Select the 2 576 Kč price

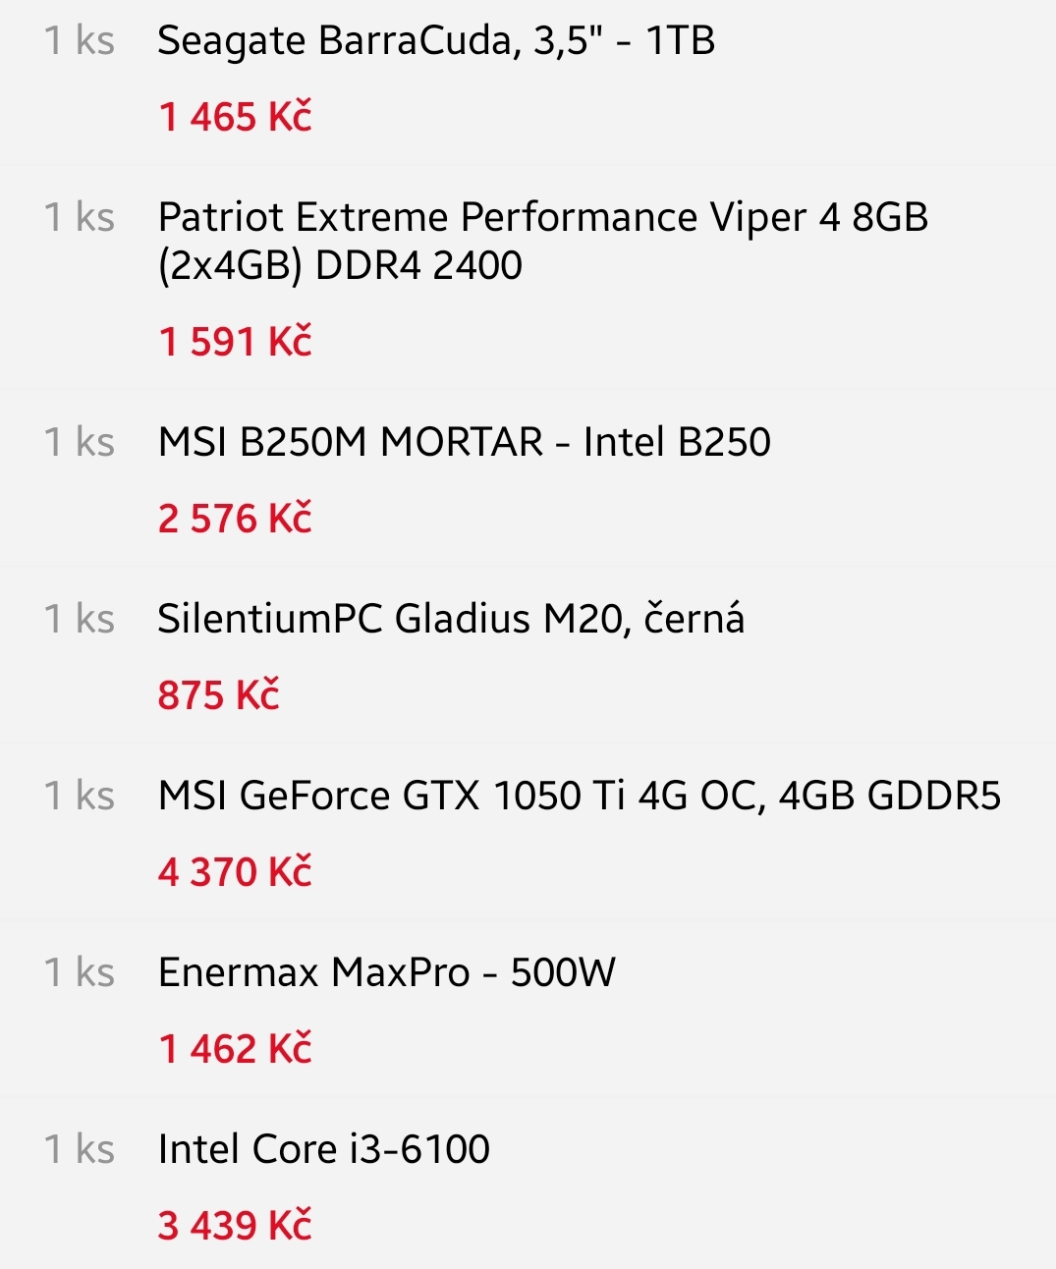click(x=235, y=520)
